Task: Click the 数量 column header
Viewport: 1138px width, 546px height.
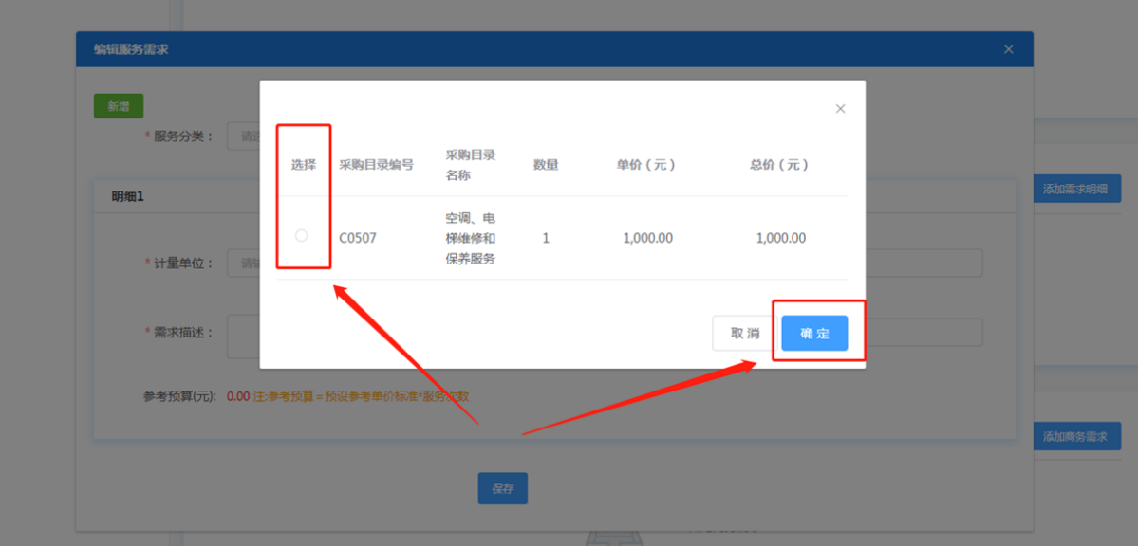Action: point(546,165)
